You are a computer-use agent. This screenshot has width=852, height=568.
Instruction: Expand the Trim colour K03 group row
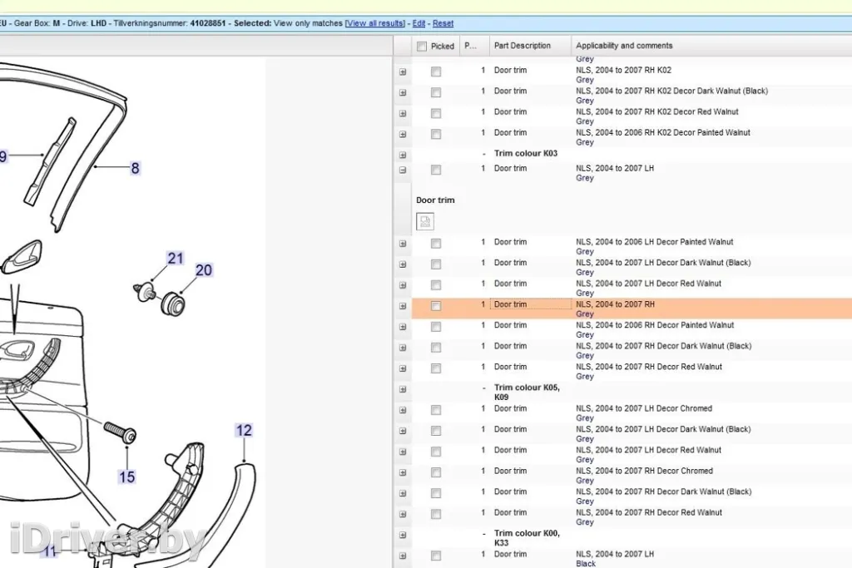click(403, 155)
